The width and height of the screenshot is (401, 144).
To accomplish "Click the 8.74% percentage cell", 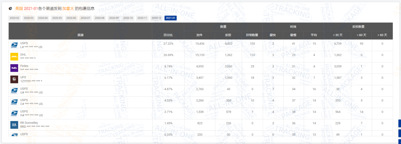I will click(x=168, y=66).
